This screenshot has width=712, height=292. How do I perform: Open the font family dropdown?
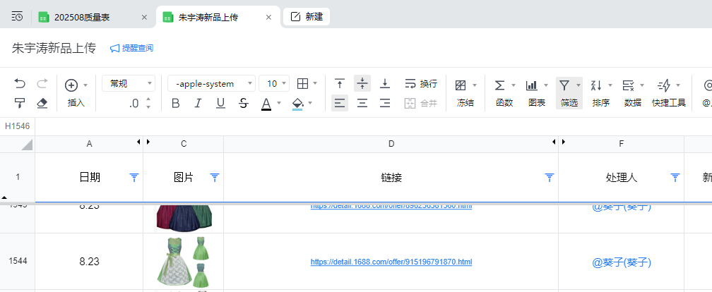tap(211, 84)
